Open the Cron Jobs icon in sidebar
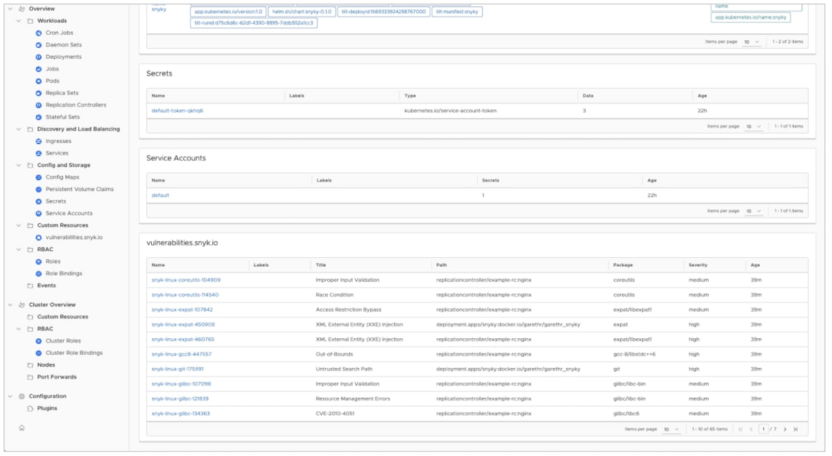Viewport: 832px width, 456px height. tap(39, 33)
